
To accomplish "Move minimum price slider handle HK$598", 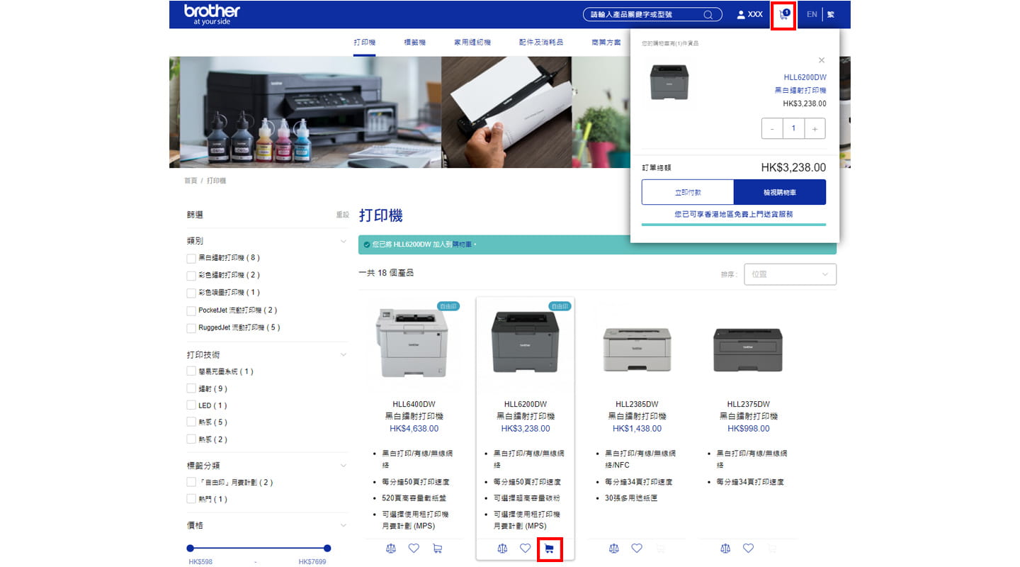I will point(190,548).
